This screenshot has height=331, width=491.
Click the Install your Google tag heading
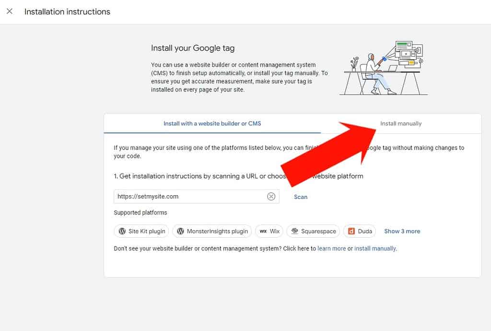pyautogui.click(x=193, y=48)
